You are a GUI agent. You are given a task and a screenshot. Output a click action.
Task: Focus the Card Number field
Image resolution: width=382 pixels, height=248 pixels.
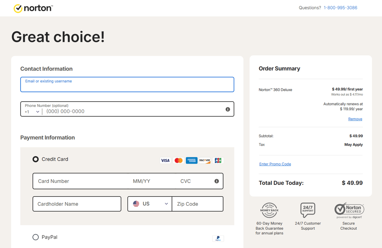coord(81,181)
